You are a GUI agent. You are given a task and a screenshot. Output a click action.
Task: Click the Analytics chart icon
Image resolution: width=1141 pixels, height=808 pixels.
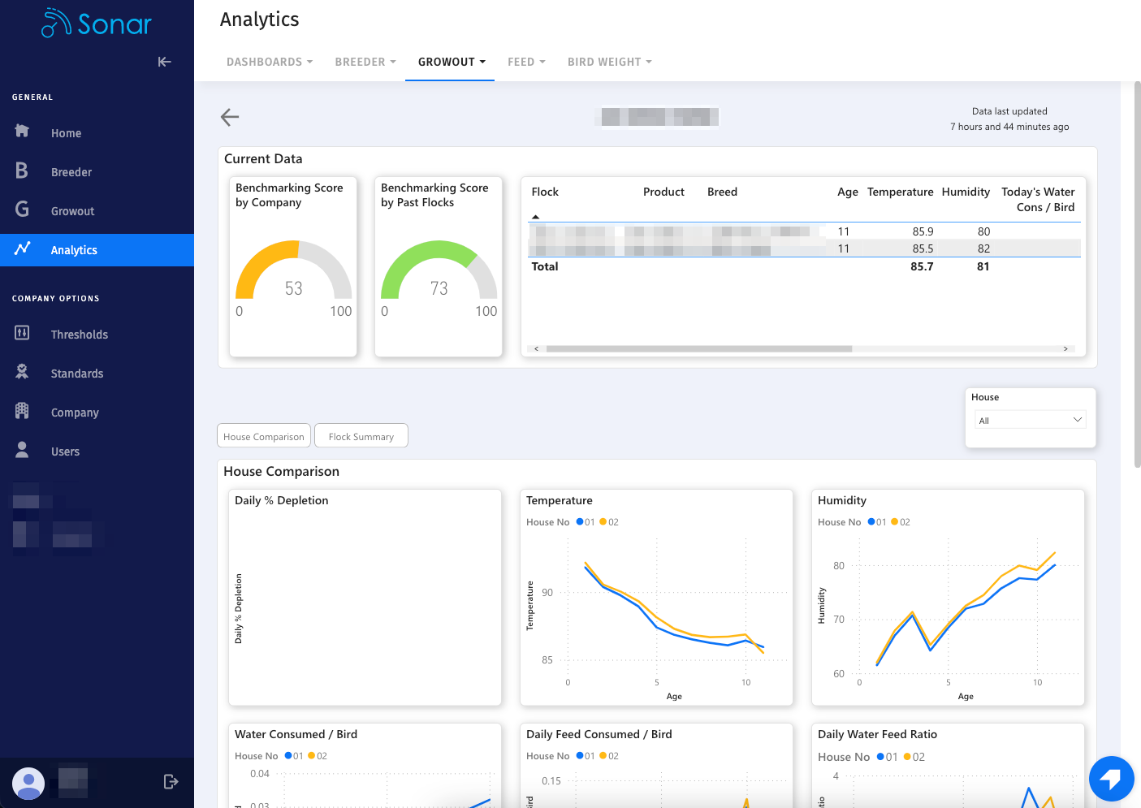tap(22, 248)
